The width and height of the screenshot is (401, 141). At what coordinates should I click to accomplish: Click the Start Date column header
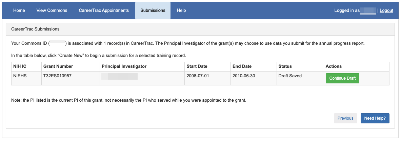tap(197, 66)
